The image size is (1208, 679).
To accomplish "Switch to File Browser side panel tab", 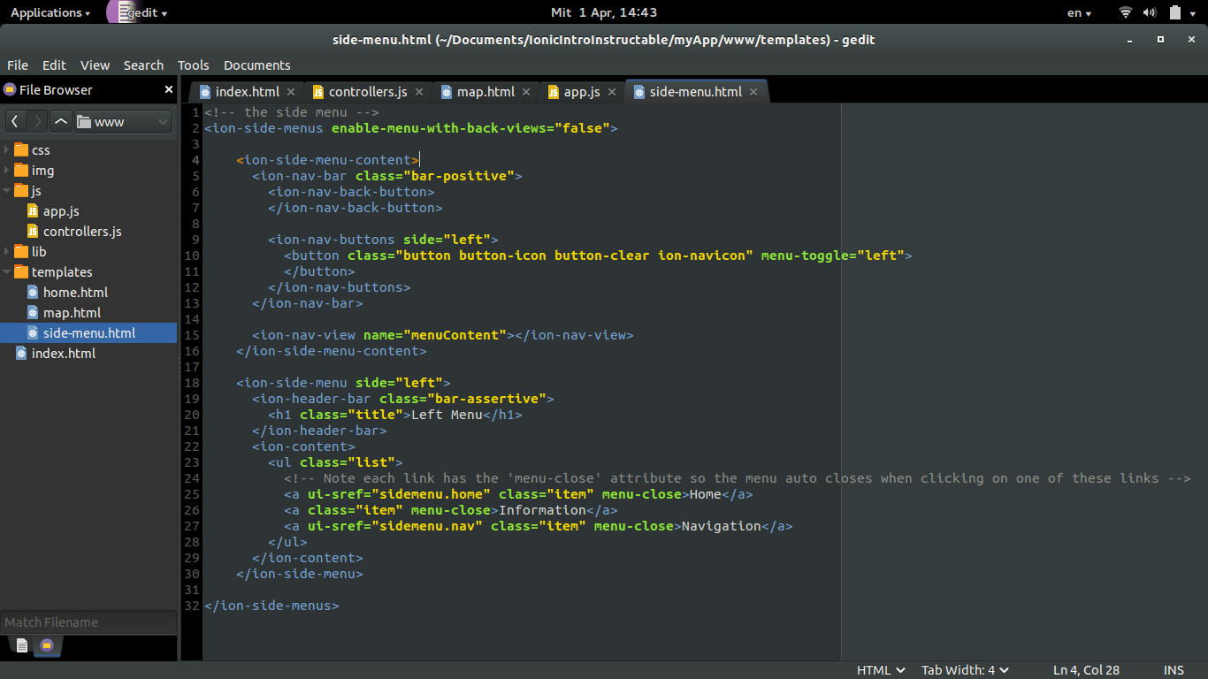I will pos(47,645).
